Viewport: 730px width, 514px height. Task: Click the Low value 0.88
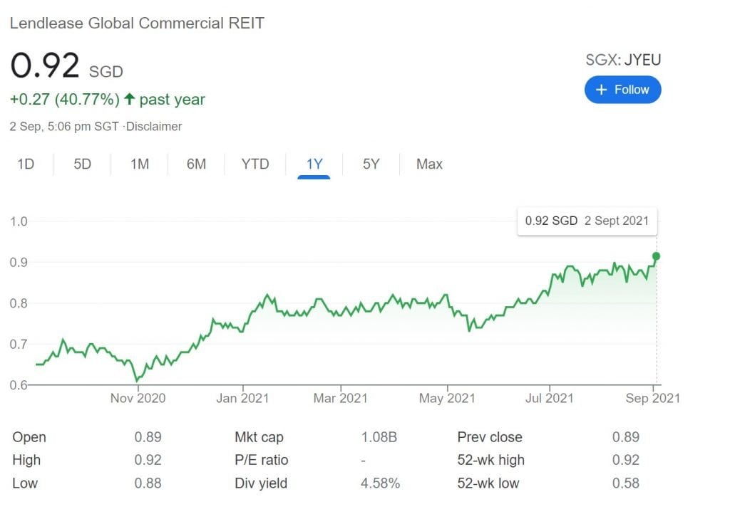pyautogui.click(x=148, y=483)
